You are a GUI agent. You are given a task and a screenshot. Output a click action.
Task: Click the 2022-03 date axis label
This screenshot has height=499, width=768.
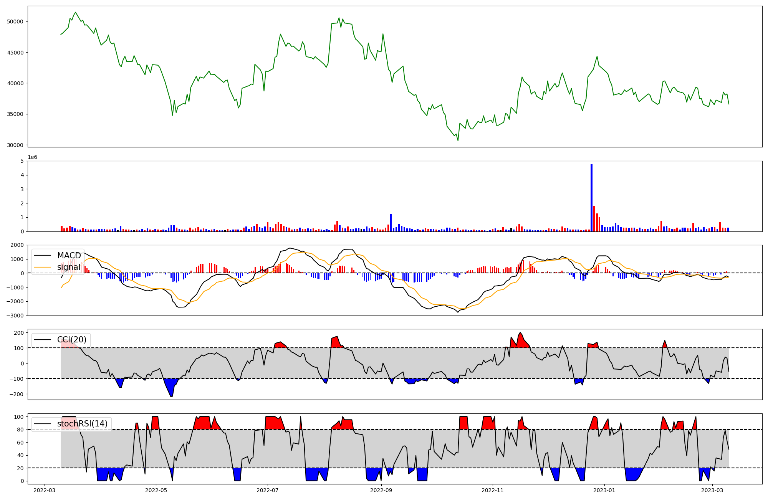pyautogui.click(x=45, y=490)
